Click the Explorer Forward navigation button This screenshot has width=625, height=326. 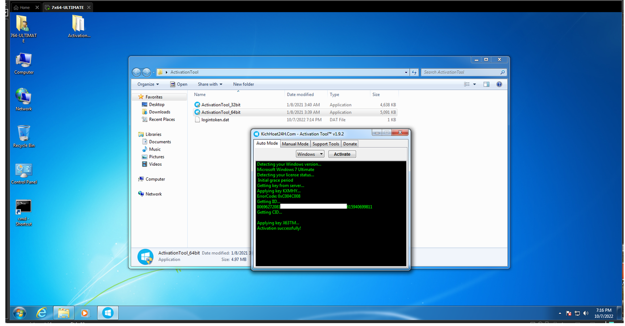tap(146, 72)
